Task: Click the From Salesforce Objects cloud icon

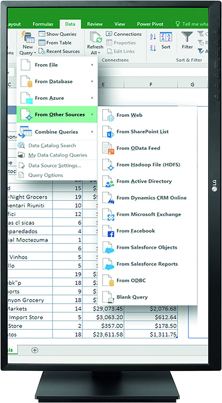Action: 108,248
